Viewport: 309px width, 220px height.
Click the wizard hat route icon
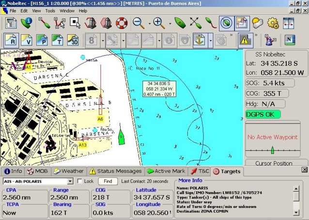[270, 40]
